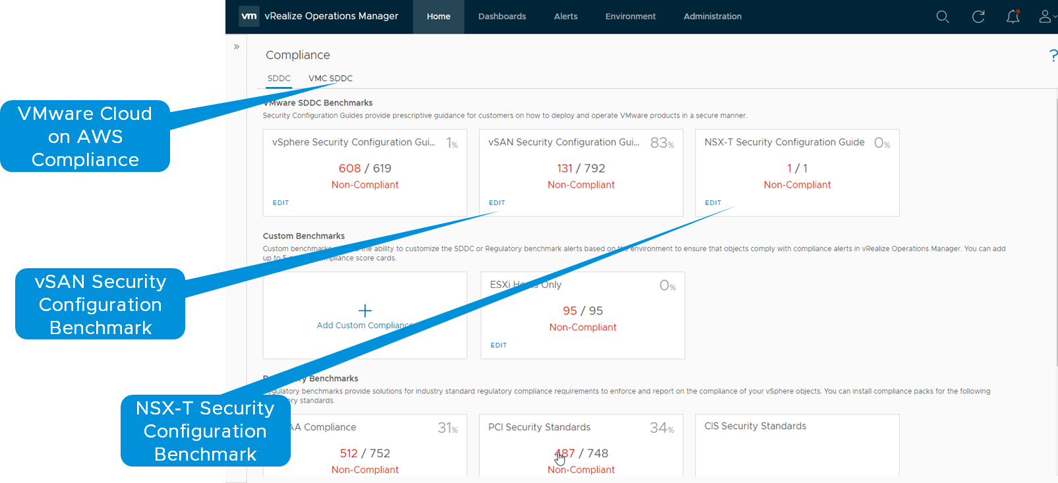The height and width of the screenshot is (483, 1058).
Task: Open the Administration menu
Action: 712,16
